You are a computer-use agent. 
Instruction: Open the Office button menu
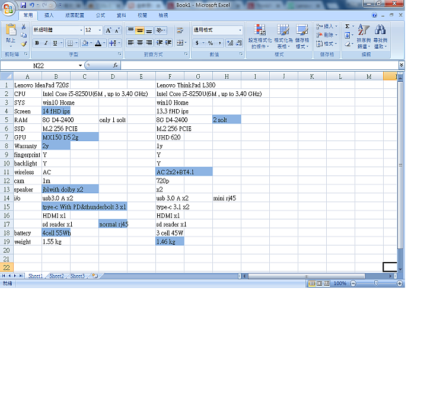(x=8, y=8)
